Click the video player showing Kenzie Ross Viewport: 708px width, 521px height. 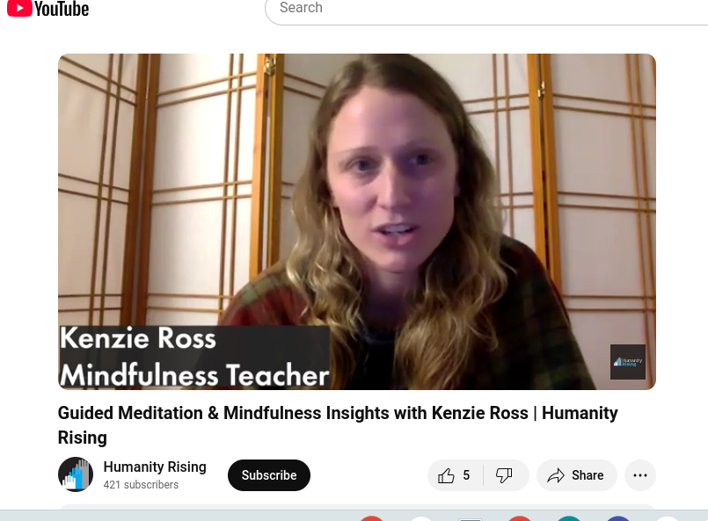(357, 221)
